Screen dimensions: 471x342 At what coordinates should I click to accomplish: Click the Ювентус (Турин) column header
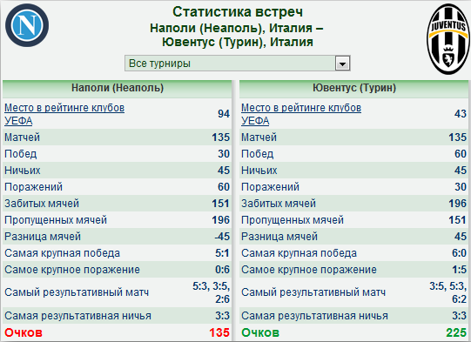(353, 88)
